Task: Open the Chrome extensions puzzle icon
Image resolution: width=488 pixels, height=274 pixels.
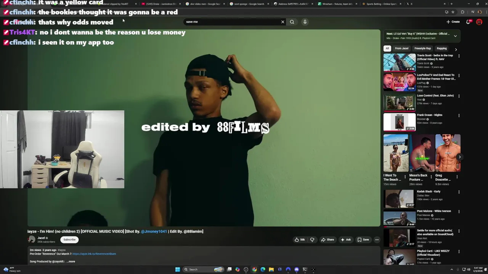Action: click(x=462, y=12)
